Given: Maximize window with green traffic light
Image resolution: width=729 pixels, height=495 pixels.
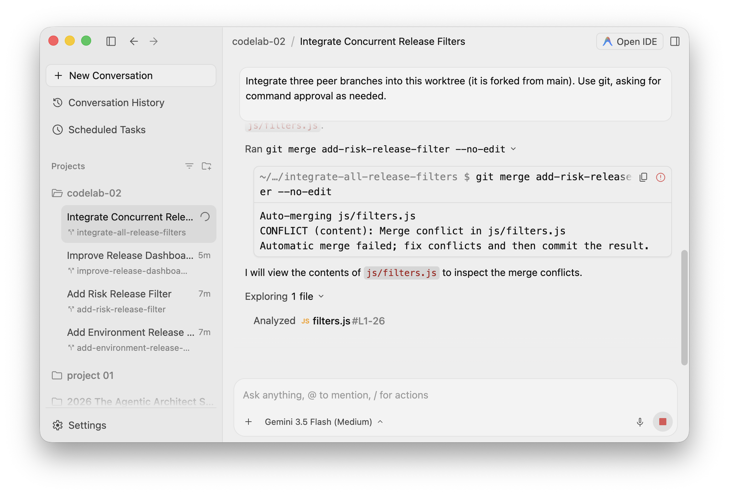Looking at the screenshot, I should click(x=86, y=41).
